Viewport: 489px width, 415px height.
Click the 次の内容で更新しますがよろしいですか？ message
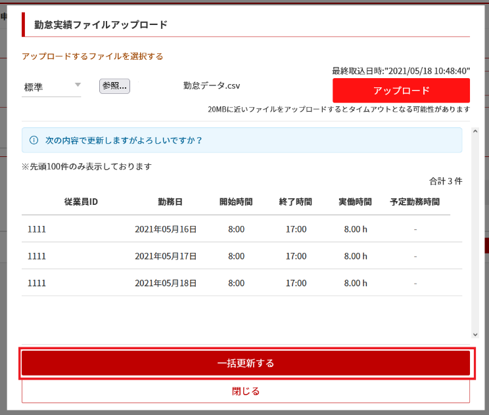(124, 141)
